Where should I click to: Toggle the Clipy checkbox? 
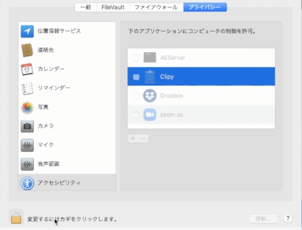(x=136, y=77)
